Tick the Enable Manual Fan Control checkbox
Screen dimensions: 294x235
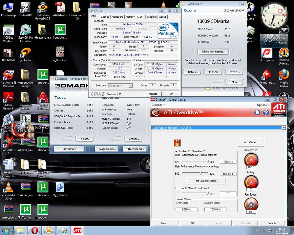point(177,188)
